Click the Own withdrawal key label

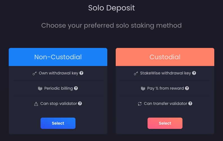59,73
